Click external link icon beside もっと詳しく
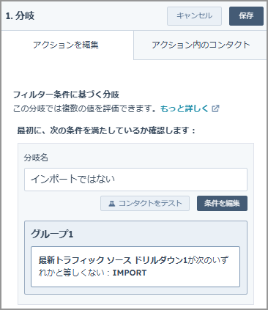This screenshot has height=310, width=268. click(x=215, y=108)
